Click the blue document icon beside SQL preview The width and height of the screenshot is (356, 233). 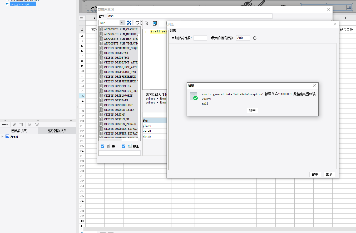coord(155,23)
